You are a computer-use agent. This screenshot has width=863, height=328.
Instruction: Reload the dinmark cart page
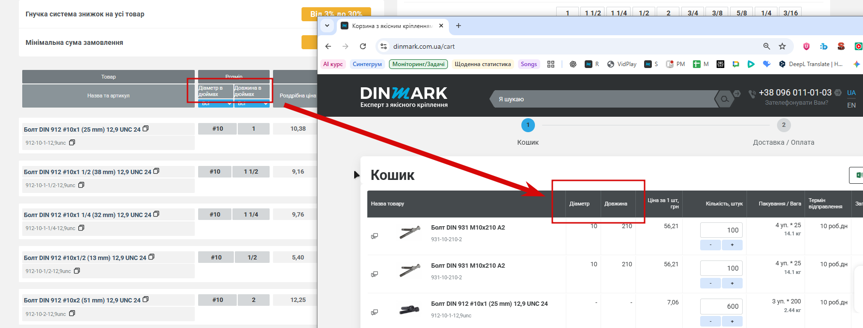(363, 46)
